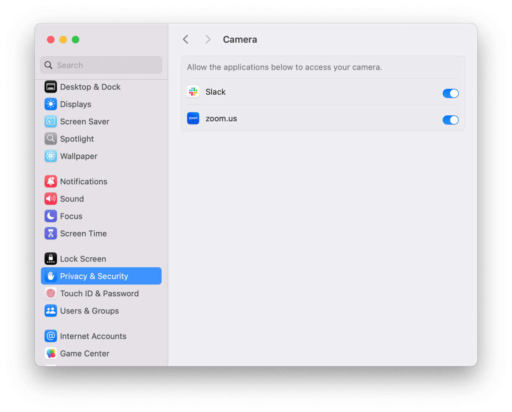This screenshot has width=512, height=412.
Task: Click the Camera page title
Action: (x=240, y=40)
